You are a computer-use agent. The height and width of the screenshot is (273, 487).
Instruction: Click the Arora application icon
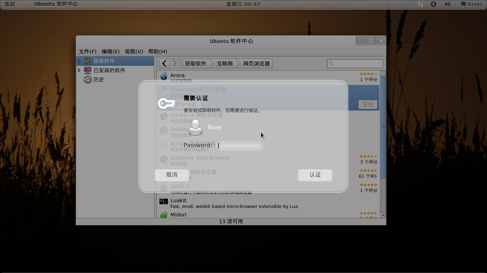pos(164,76)
